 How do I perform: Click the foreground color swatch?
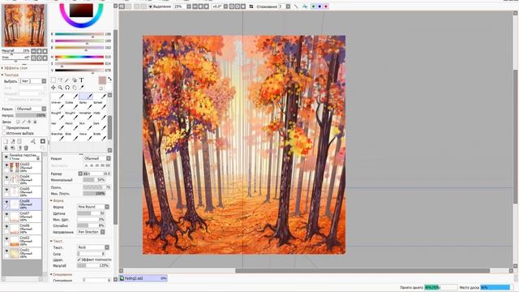click(x=102, y=80)
